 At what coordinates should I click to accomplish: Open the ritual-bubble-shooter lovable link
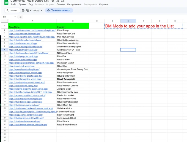[28, 125]
